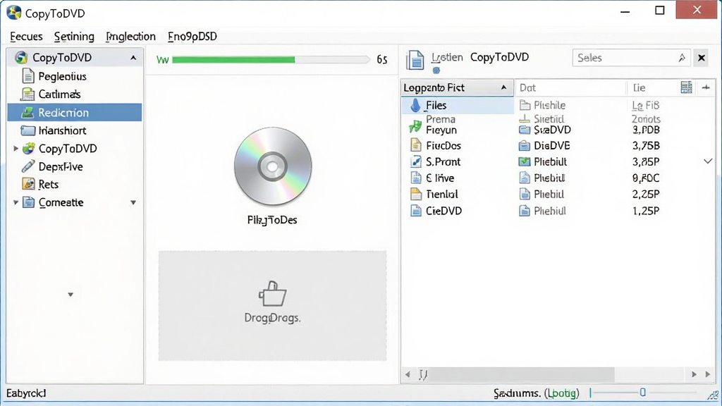
Task: Collapse the Comeatte tree node
Action: click(16, 202)
